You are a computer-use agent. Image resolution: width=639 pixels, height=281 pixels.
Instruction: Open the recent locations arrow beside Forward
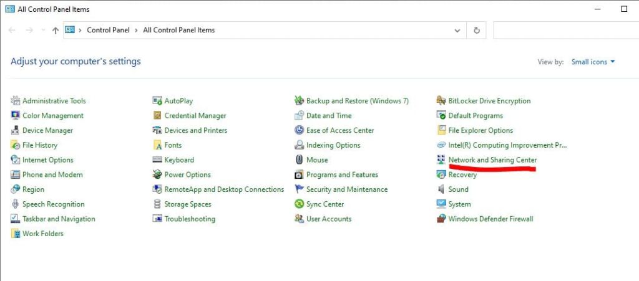point(43,31)
